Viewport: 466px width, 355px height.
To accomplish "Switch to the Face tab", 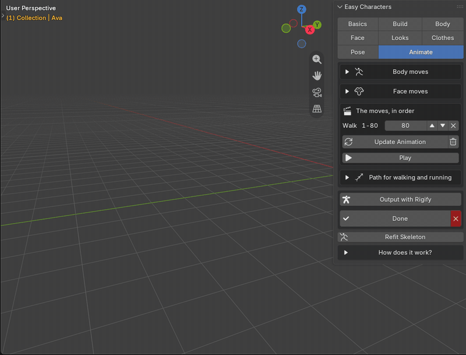I will click(x=358, y=38).
